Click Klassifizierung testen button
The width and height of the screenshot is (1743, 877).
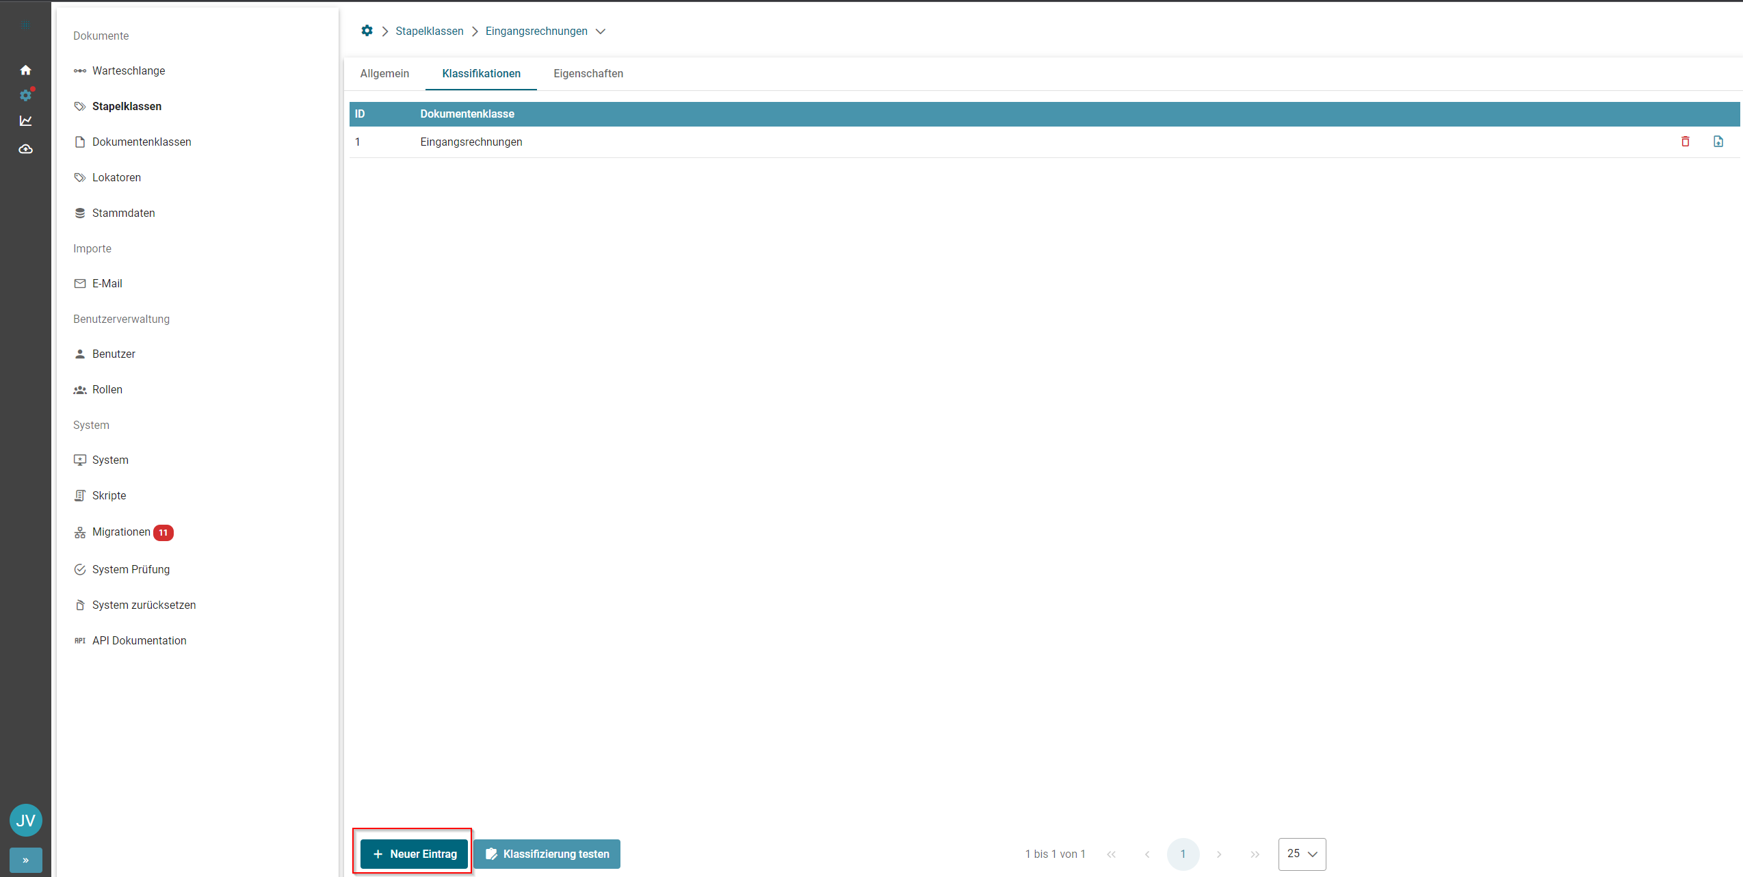(x=547, y=854)
